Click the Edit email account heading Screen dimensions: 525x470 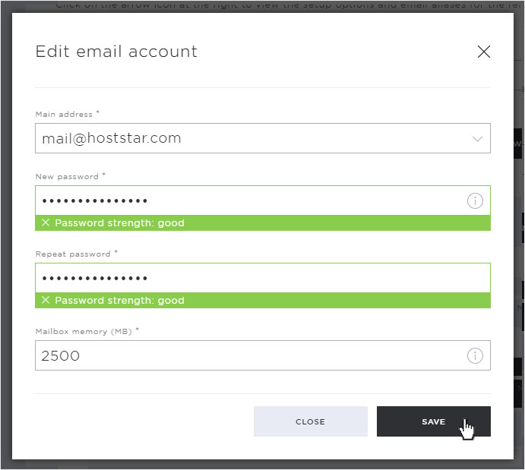click(116, 52)
